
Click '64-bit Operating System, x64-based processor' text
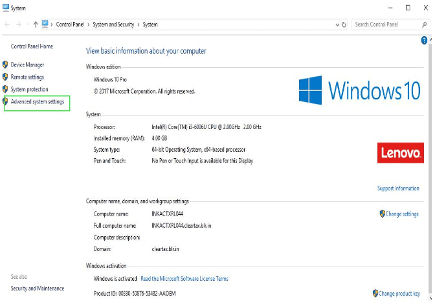pyautogui.click(x=198, y=150)
